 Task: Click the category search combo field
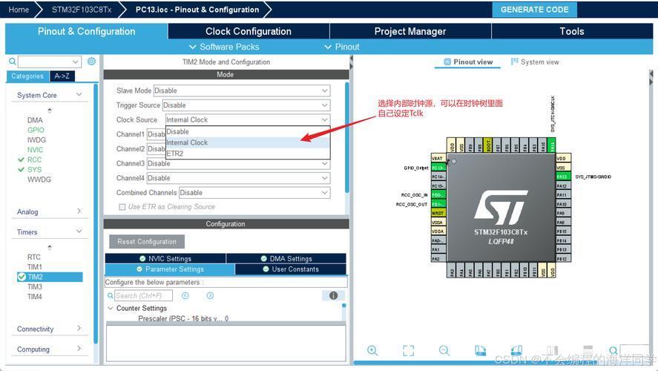(x=50, y=62)
